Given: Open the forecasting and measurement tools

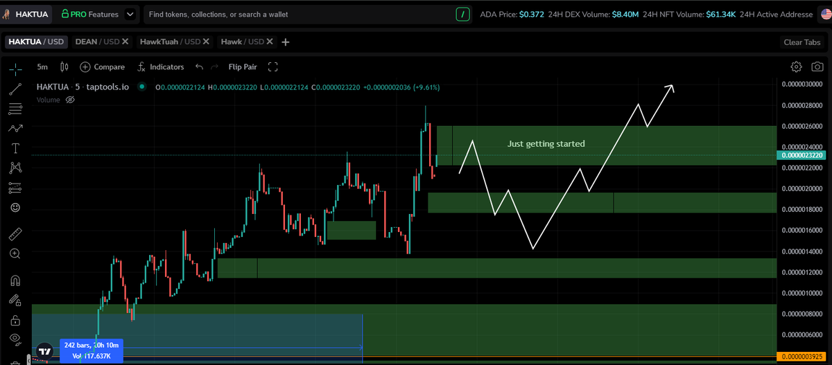Looking at the screenshot, I should click(x=15, y=188).
